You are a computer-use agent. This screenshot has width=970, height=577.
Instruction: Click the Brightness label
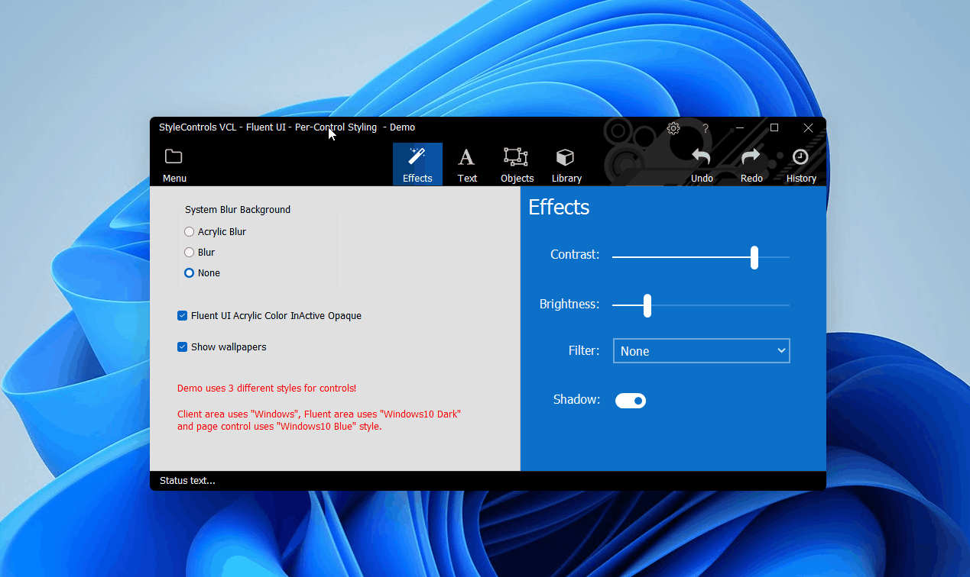point(569,305)
